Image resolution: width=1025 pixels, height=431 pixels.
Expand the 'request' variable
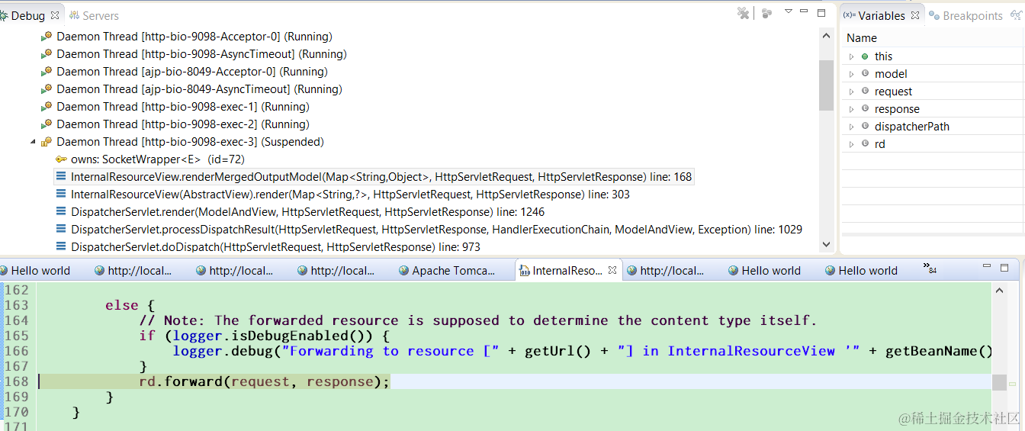pos(852,92)
